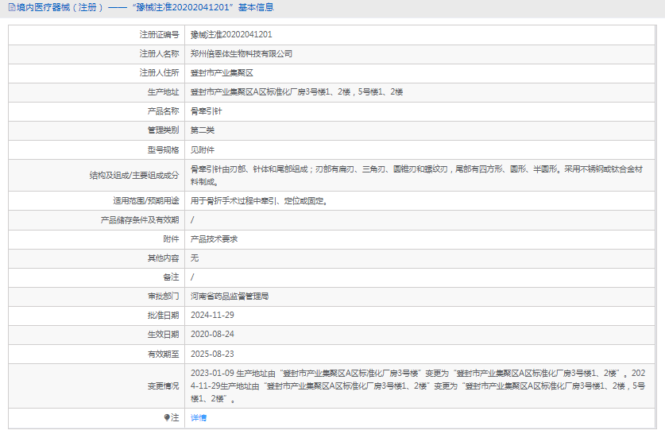Click the 注册人住所 label

point(160,73)
